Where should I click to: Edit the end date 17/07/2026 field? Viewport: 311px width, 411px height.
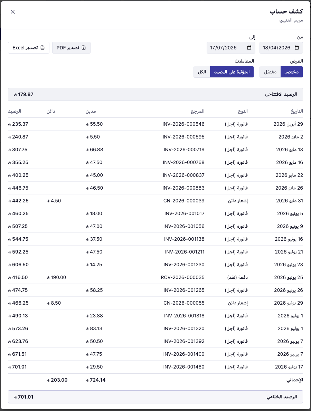coord(229,48)
